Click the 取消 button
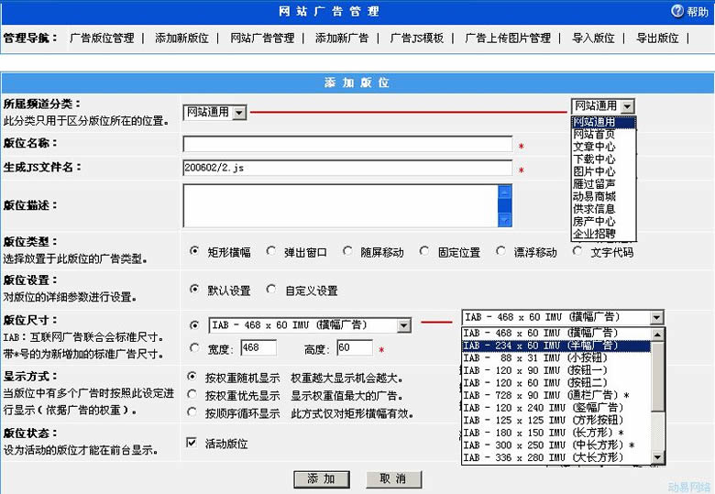Viewport: 715px width, 494px height. pyautogui.click(x=393, y=479)
